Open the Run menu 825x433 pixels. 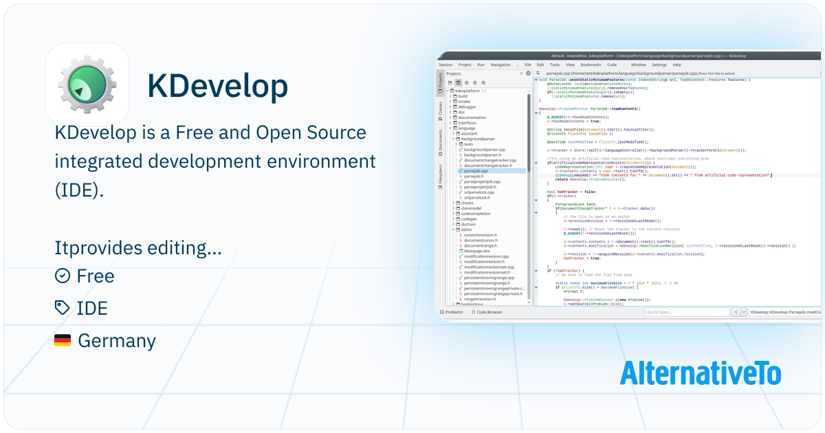[x=481, y=65]
